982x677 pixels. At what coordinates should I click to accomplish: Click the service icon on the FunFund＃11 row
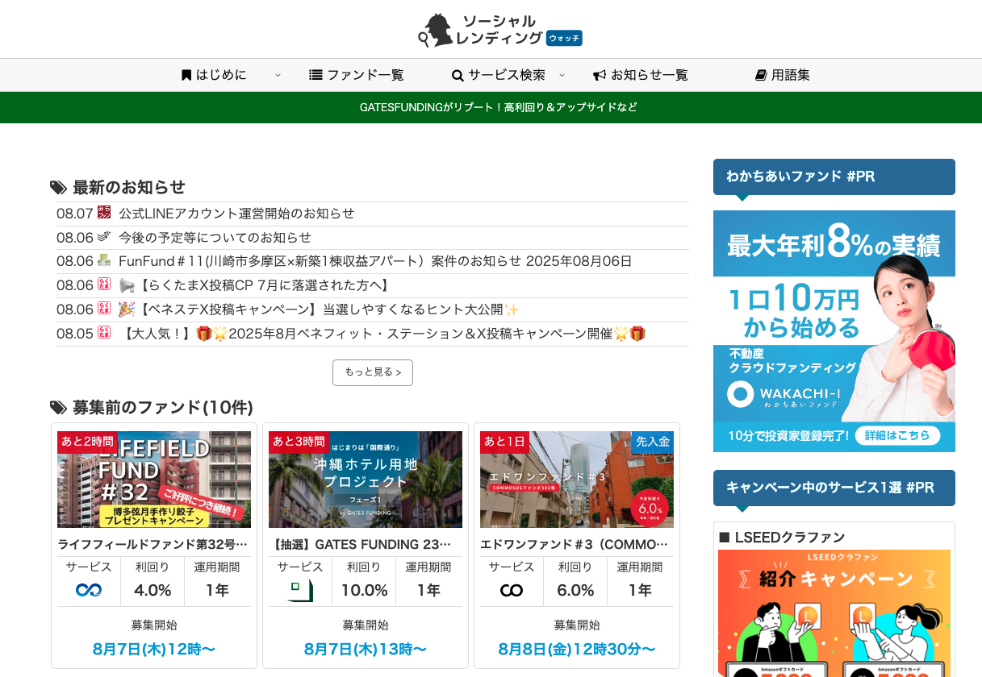coord(104,260)
